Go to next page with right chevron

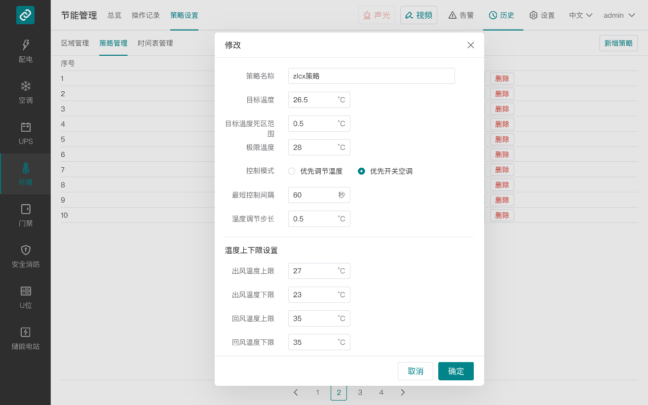tap(403, 393)
